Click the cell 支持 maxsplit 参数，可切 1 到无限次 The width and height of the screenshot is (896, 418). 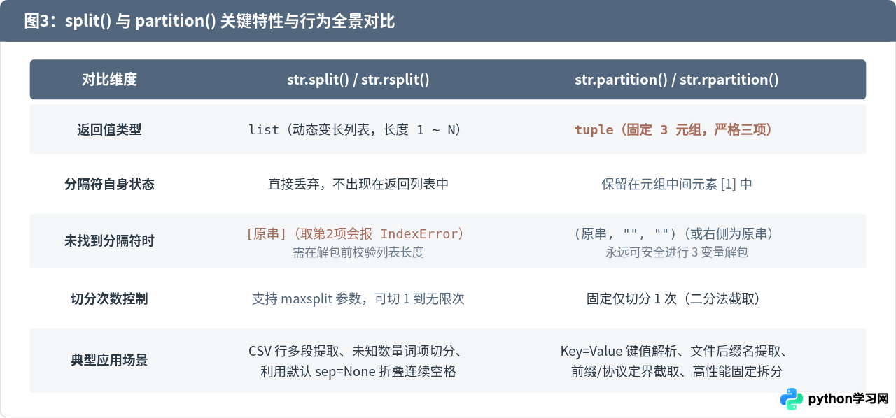pyautogui.click(x=358, y=299)
